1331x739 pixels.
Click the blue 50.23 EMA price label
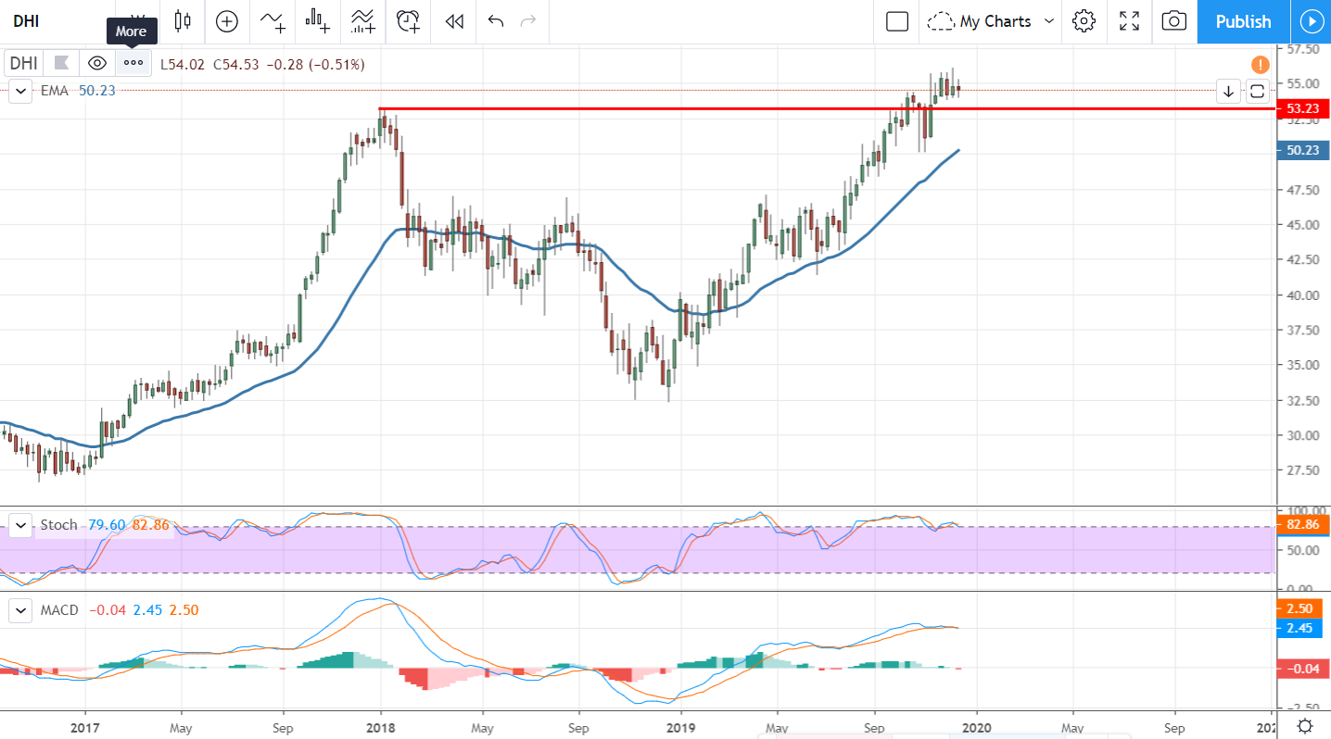pos(1302,150)
